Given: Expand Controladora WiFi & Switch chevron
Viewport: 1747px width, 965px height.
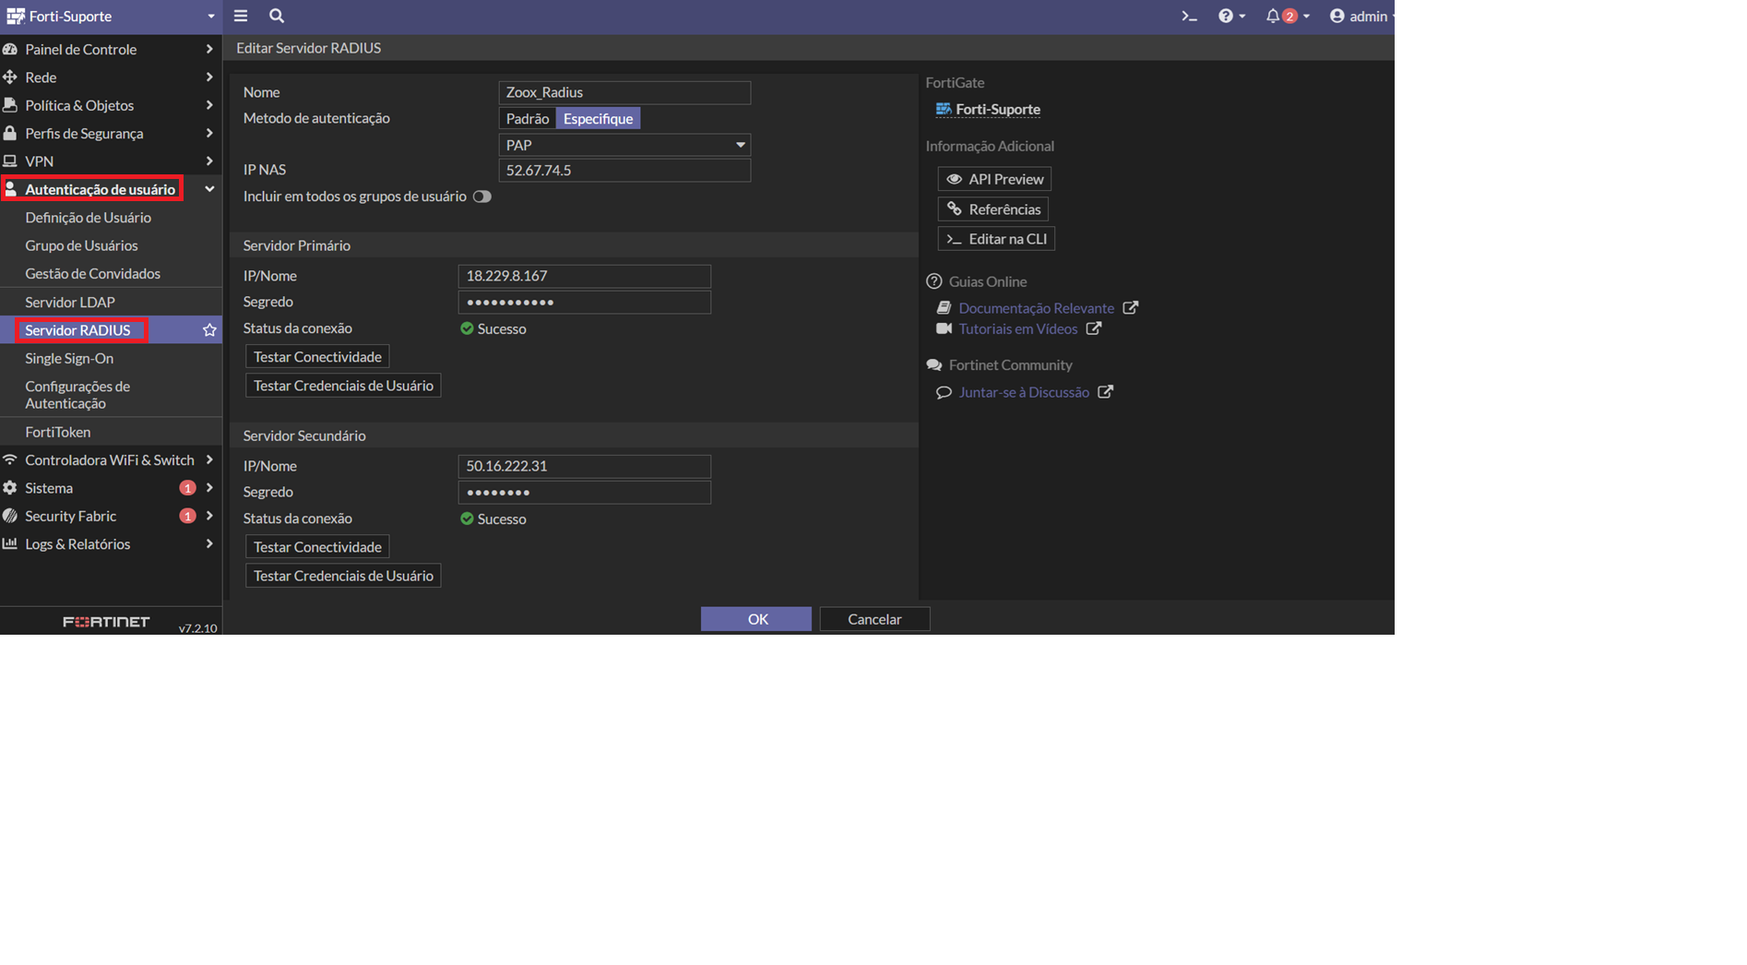Looking at the screenshot, I should pos(209,459).
